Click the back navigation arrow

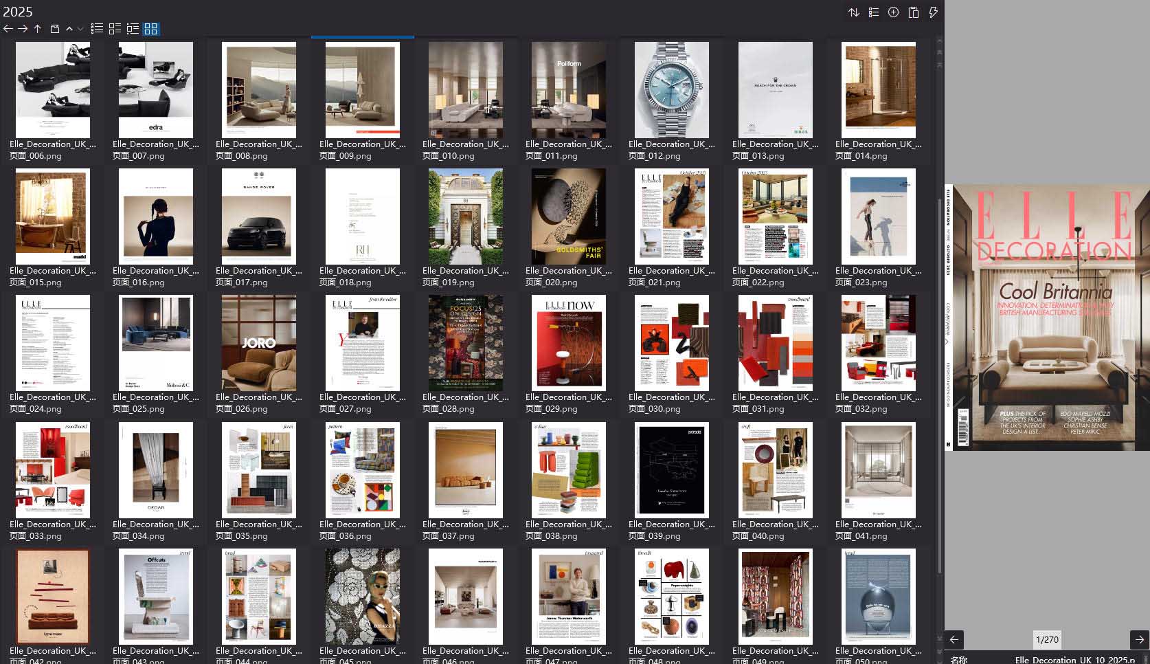(x=8, y=29)
